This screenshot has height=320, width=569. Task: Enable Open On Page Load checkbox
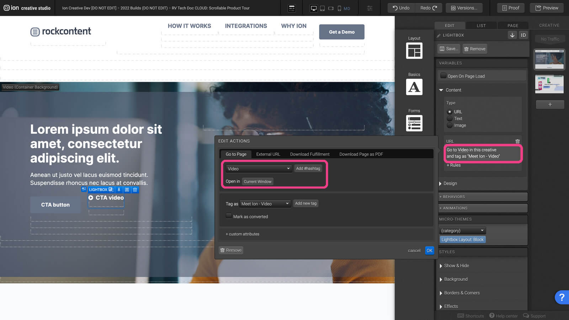(x=443, y=76)
